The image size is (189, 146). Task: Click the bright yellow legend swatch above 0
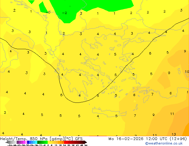coord(49,142)
